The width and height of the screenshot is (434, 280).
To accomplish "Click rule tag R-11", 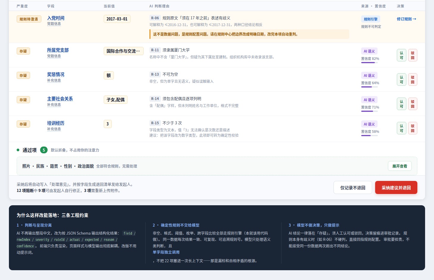I will pos(155,50).
